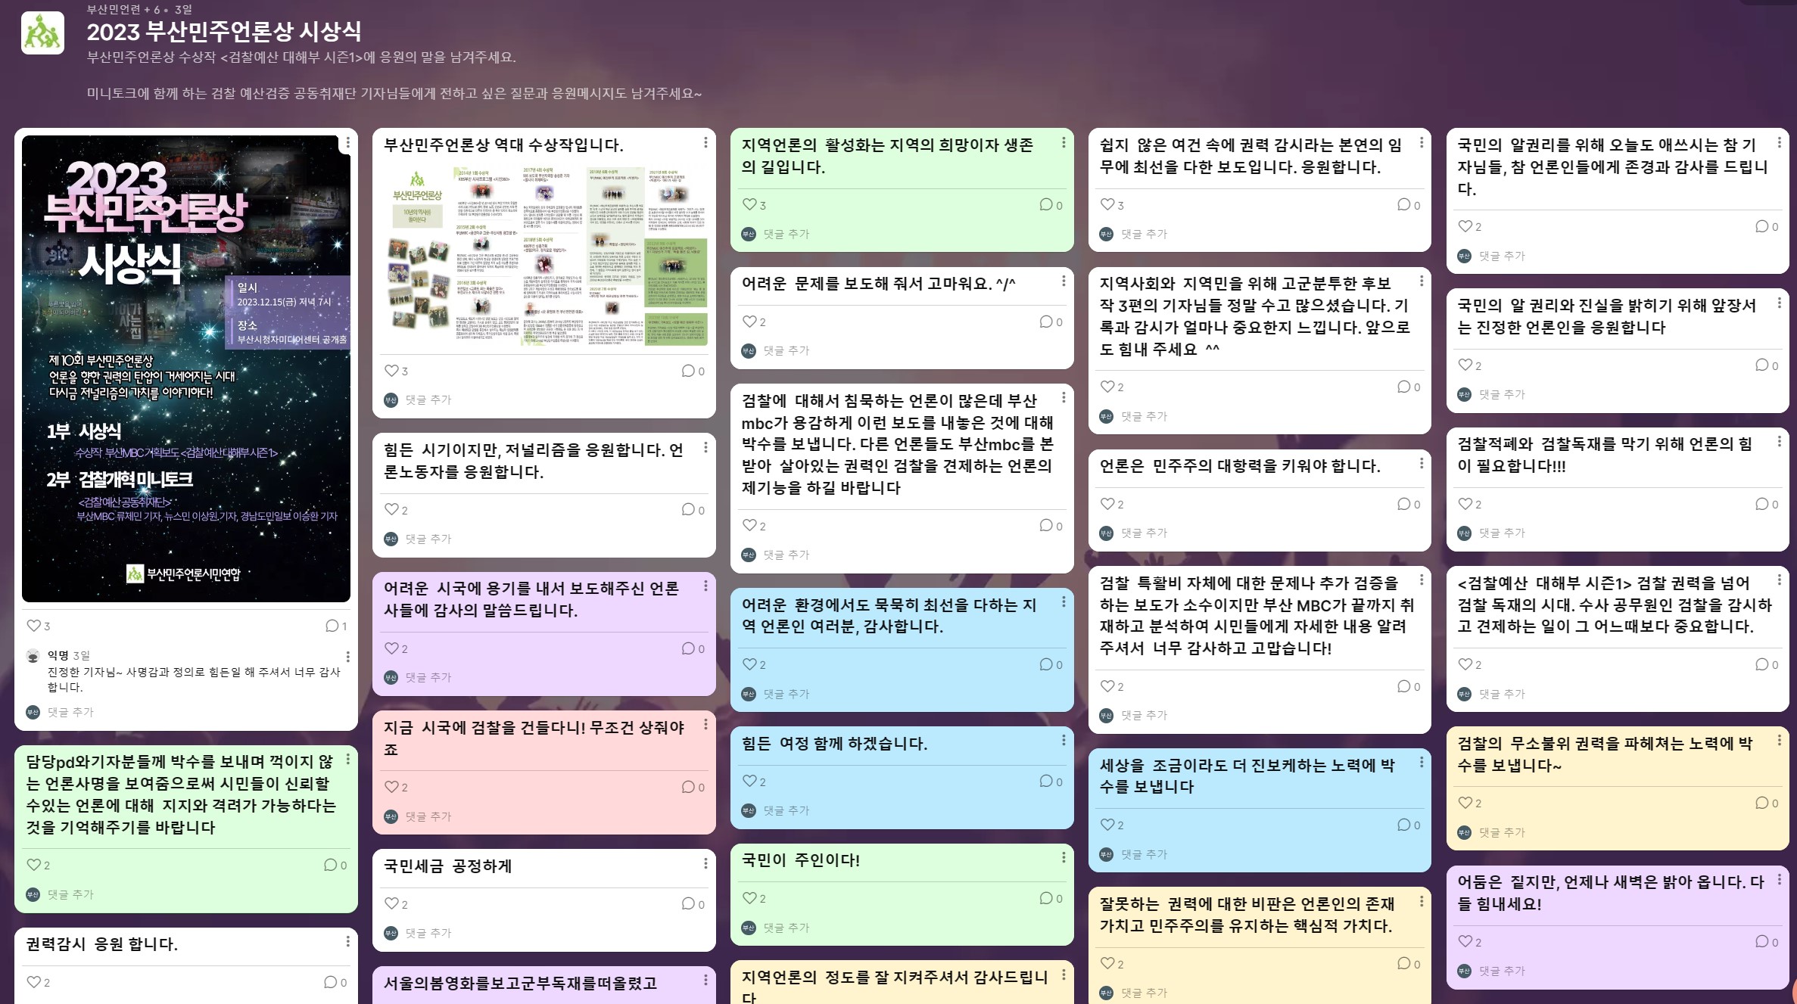Click heart icon on '권력감시 응원 합니다' post
The width and height of the screenshot is (1797, 1004).
[x=33, y=982]
